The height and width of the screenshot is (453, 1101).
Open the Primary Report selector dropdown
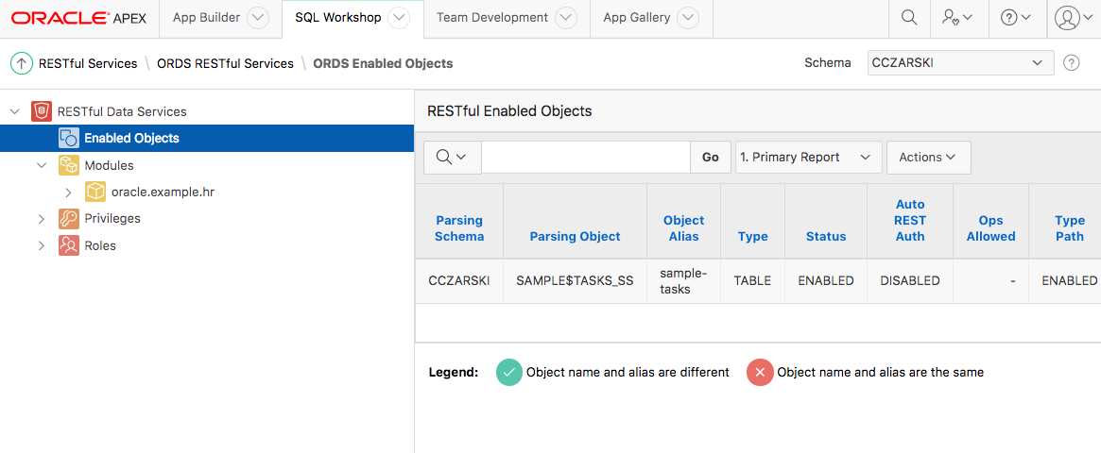coord(808,158)
